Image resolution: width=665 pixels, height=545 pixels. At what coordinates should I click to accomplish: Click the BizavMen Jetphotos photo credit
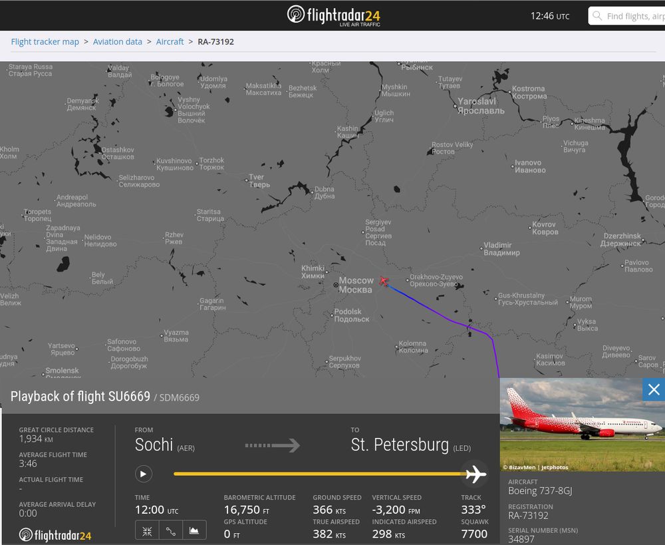(x=535, y=467)
